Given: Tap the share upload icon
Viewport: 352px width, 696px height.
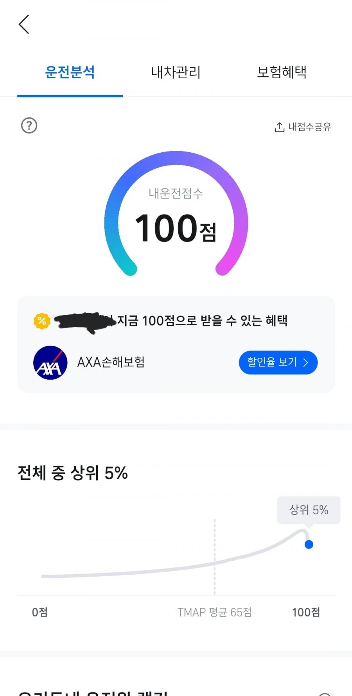Looking at the screenshot, I should click(x=279, y=127).
